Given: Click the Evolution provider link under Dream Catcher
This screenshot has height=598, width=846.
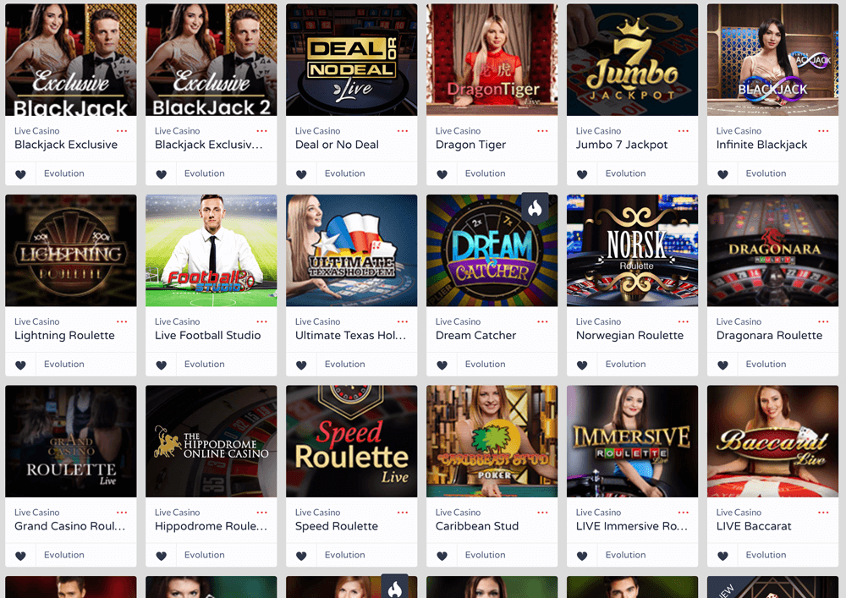Looking at the screenshot, I should tap(485, 364).
